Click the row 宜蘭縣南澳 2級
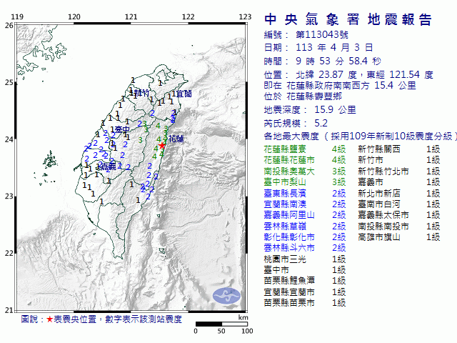The image size is (457, 343). point(305,204)
